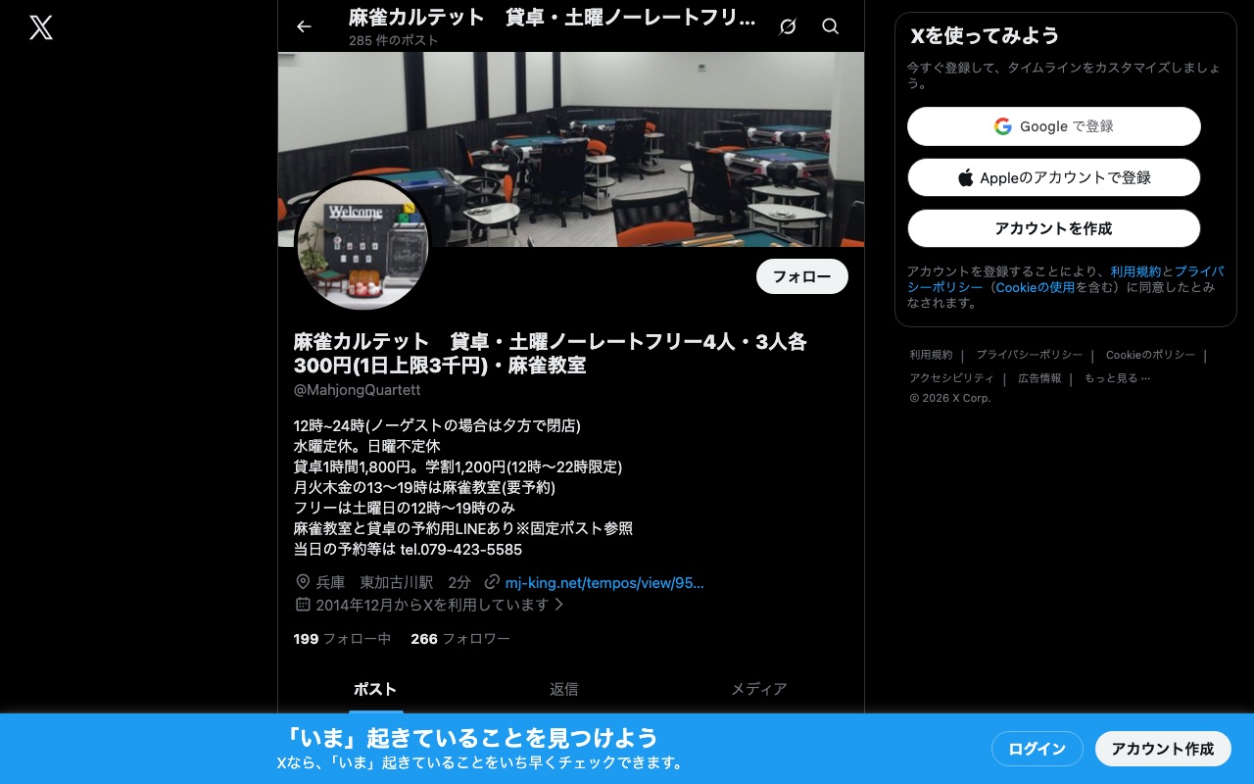
Task: Click the back arrow on the profile page
Action: (304, 26)
